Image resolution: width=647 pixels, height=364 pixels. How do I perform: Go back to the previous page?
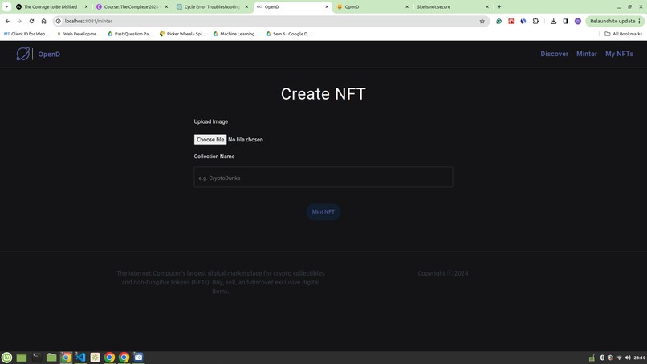pos(7,21)
